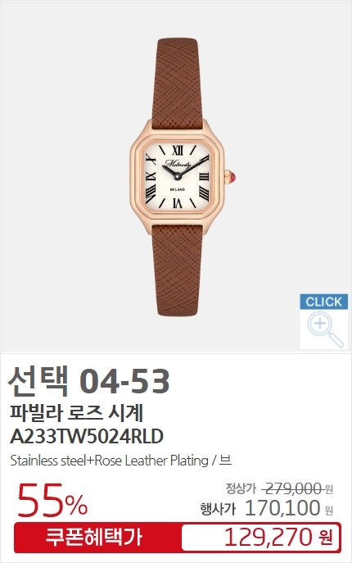
Task: Click the blue CLICK label
Action: (x=324, y=302)
